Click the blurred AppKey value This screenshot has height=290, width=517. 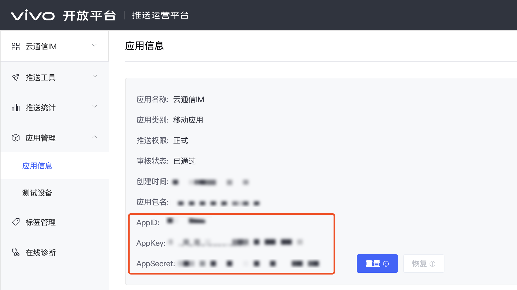tap(235, 242)
